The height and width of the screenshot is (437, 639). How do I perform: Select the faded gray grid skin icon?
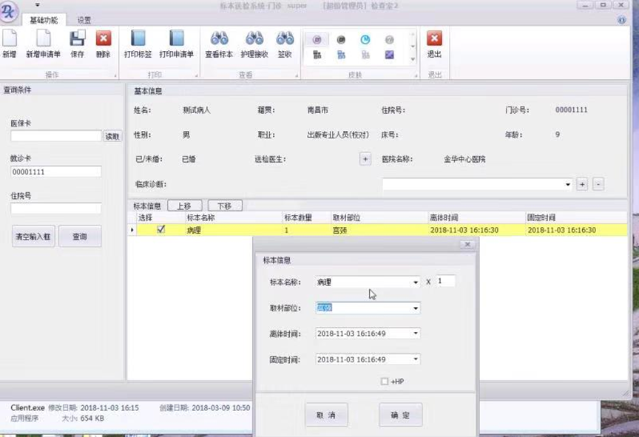click(x=365, y=55)
